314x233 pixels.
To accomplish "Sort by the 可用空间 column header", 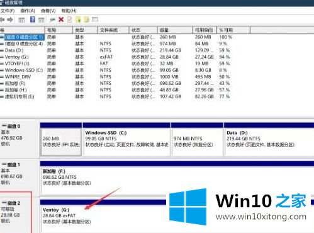I will (x=205, y=30).
